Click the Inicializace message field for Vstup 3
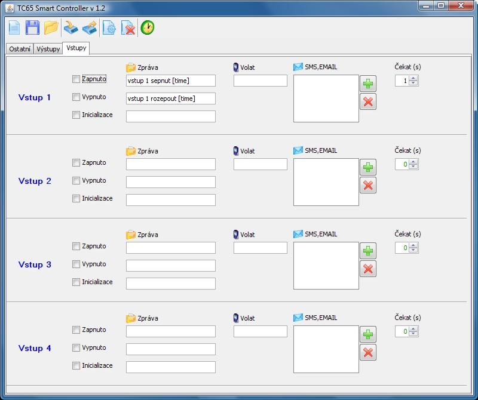Screen dimensions: 478x400 click(171, 284)
